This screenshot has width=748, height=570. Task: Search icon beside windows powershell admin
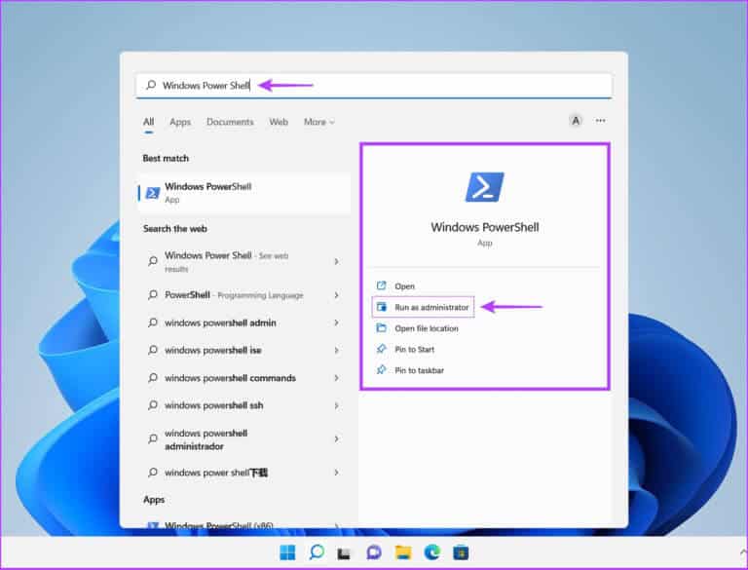coord(153,323)
